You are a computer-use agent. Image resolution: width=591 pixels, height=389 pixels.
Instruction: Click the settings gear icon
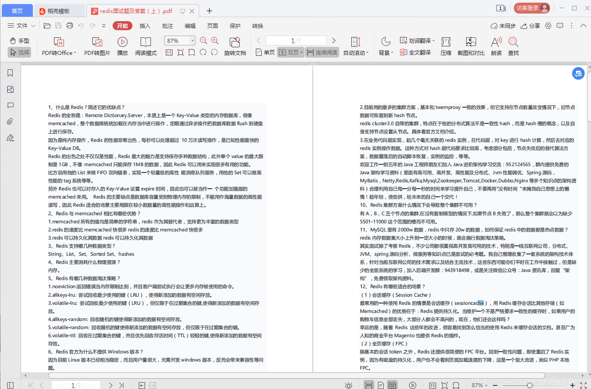point(548,26)
